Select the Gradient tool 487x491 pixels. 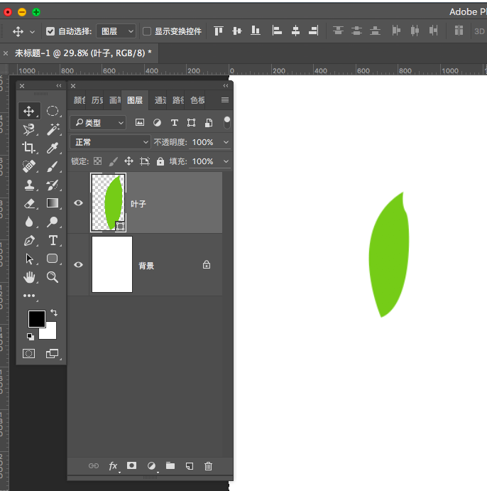(x=53, y=203)
